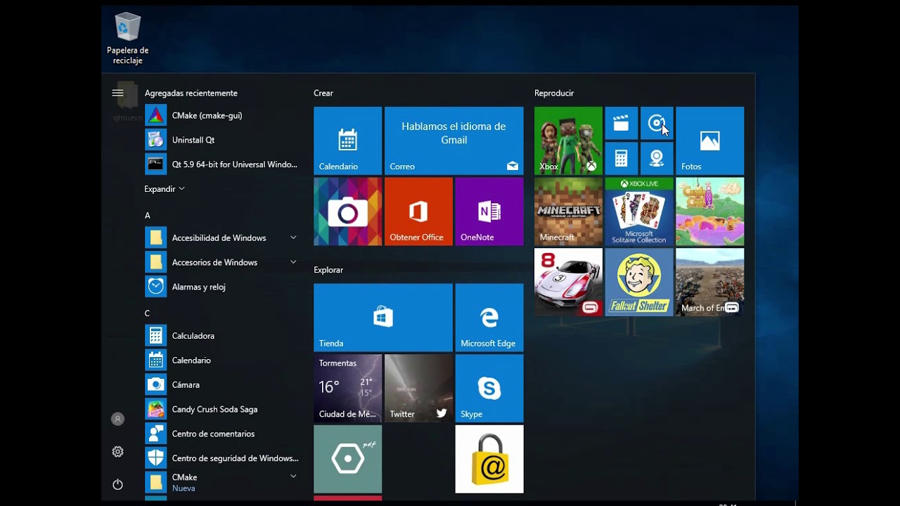
Task: Select Papelera de reciclaje desktop icon
Action: [x=128, y=39]
